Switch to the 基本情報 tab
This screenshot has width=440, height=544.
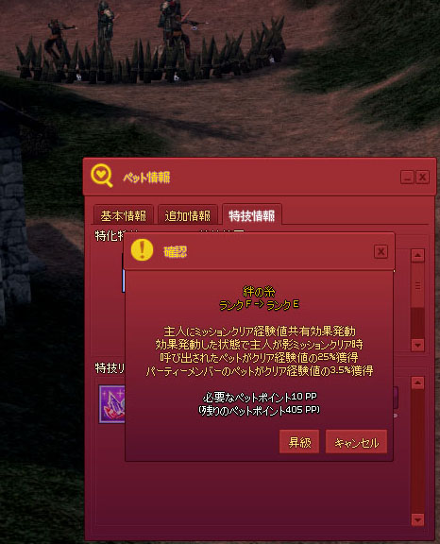point(123,215)
